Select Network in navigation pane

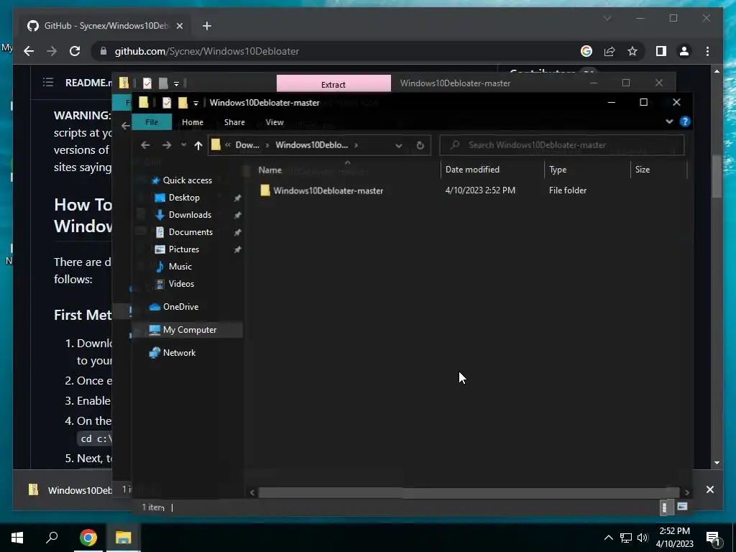(179, 352)
